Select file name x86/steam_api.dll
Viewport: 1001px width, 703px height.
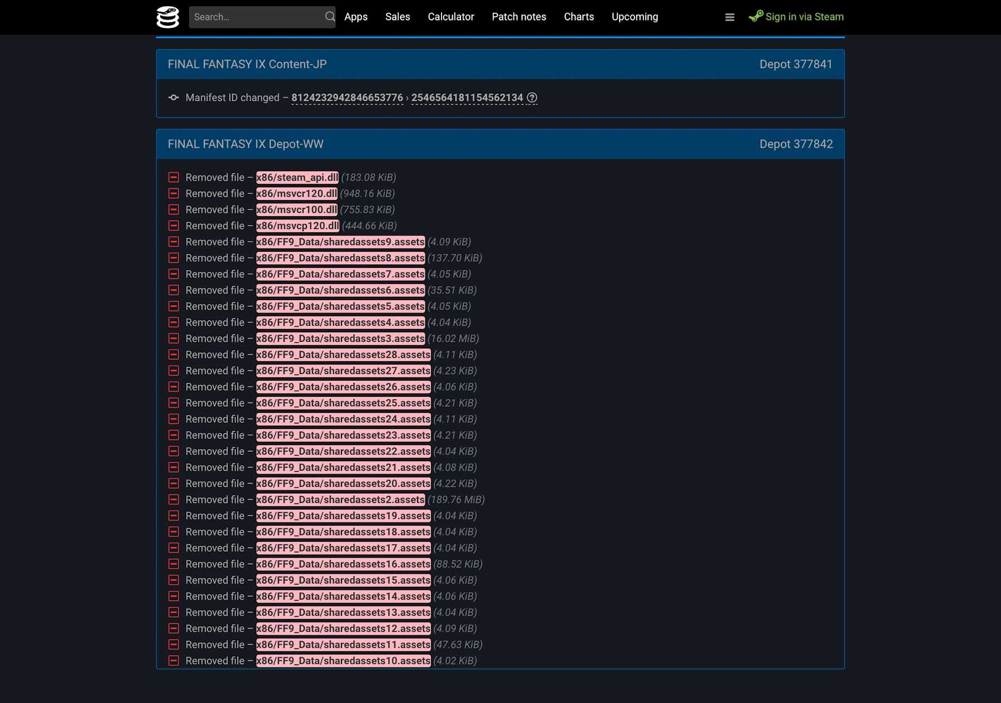[x=297, y=177]
